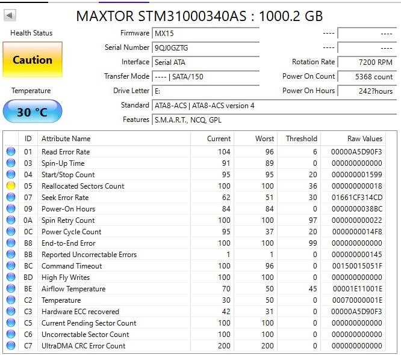Click the Worst column header

[256, 139]
